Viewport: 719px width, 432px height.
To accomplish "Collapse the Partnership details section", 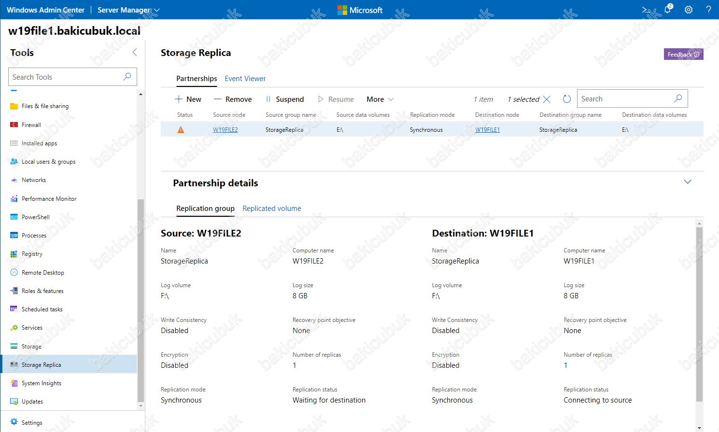I will (688, 182).
